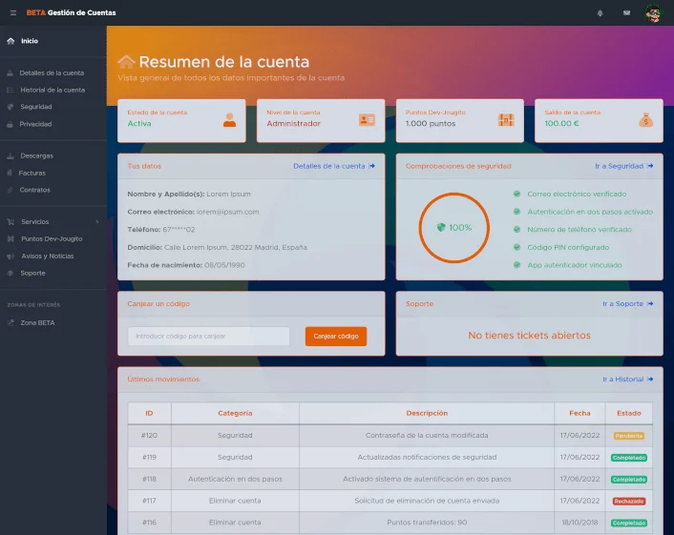
Task: Click the Detalles de la cuenta sidebar icon
Action: pos(10,73)
